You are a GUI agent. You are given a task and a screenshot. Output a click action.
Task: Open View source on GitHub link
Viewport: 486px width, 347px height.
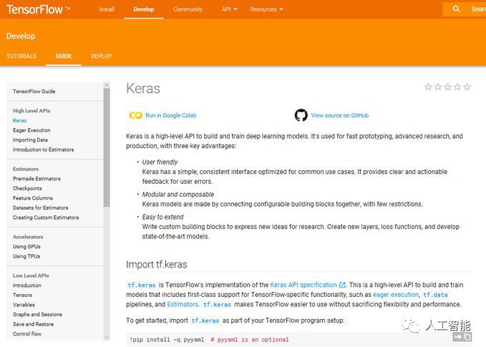click(340, 115)
